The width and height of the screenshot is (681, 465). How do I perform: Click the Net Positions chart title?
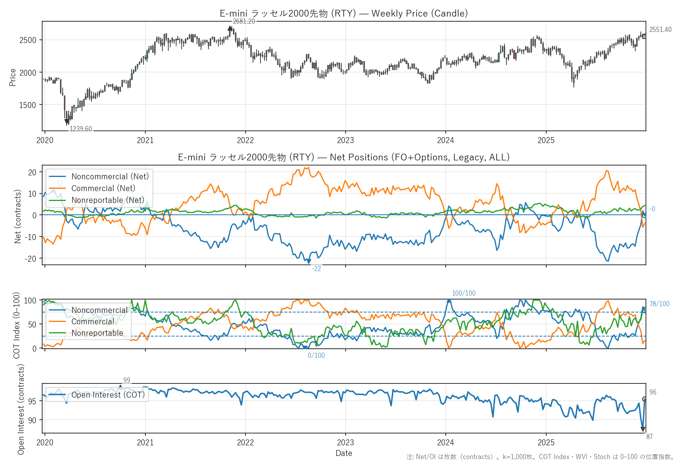point(344,157)
